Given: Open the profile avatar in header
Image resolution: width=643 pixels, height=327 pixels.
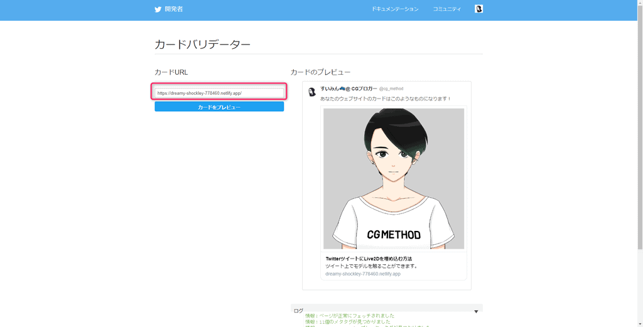Looking at the screenshot, I should coord(478,9).
